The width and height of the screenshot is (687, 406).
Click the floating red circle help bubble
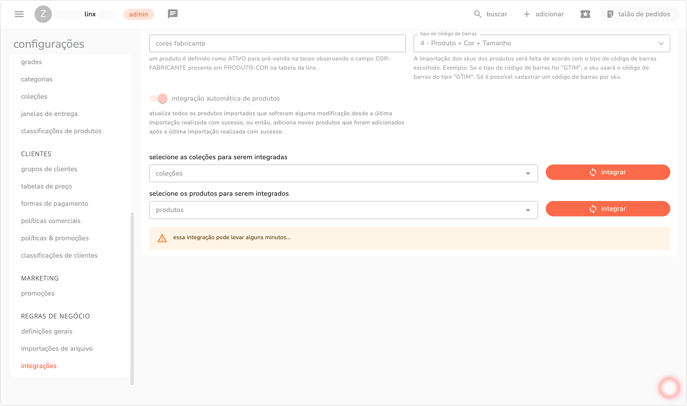669,388
